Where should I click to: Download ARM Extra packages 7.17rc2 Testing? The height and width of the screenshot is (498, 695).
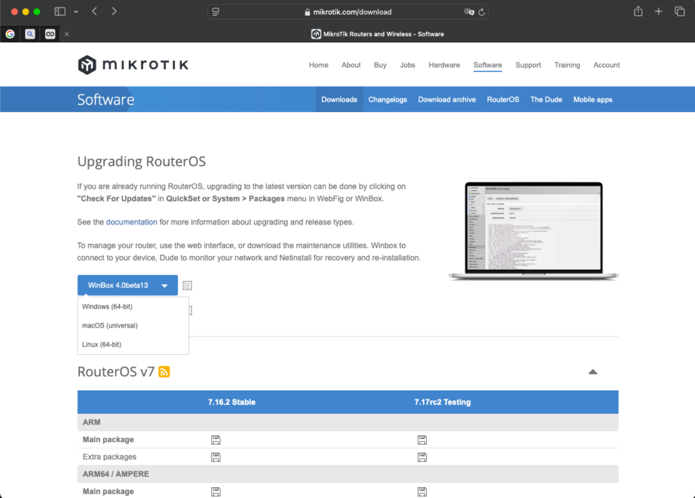click(422, 457)
